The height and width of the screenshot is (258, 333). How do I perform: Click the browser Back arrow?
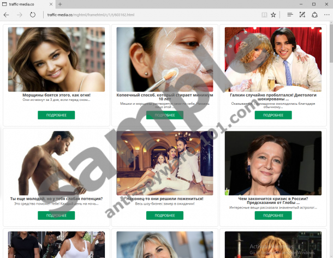point(7,15)
